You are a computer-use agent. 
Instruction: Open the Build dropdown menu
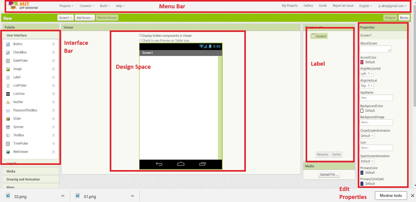coord(105,6)
